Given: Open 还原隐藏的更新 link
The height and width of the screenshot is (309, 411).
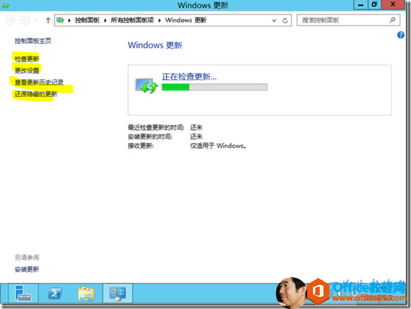Looking at the screenshot, I should [x=36, y=94].
